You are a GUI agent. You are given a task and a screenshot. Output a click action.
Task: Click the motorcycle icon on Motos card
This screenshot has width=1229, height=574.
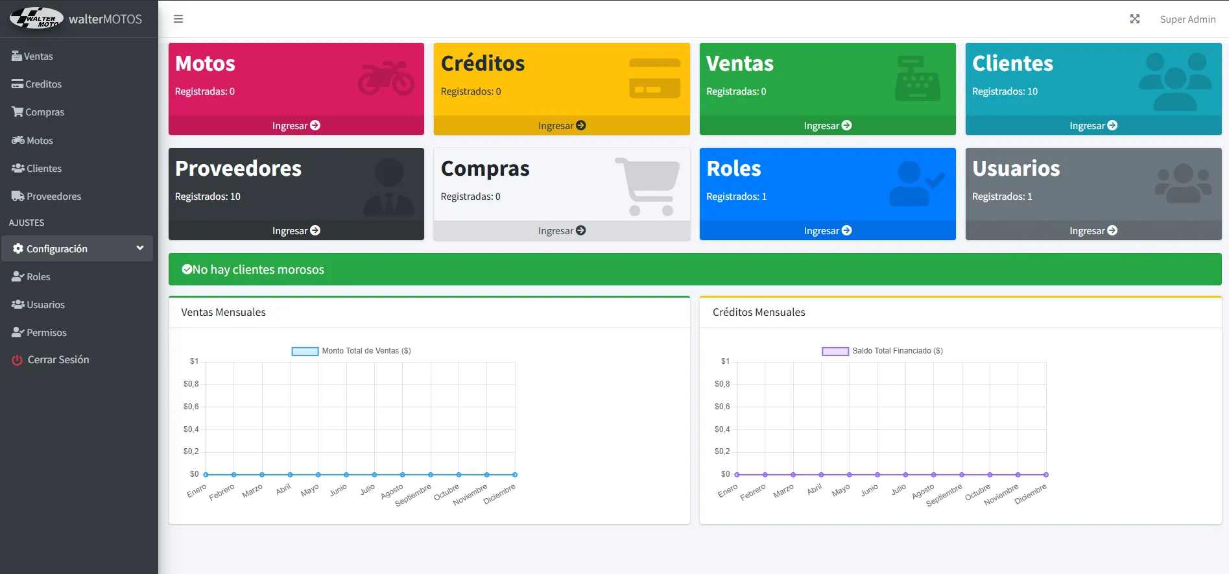(x=387, y=78)
